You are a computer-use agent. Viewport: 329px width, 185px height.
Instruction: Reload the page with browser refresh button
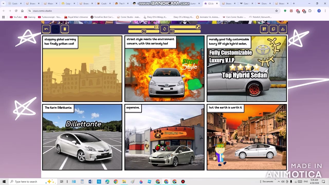[x=16, y=11]
